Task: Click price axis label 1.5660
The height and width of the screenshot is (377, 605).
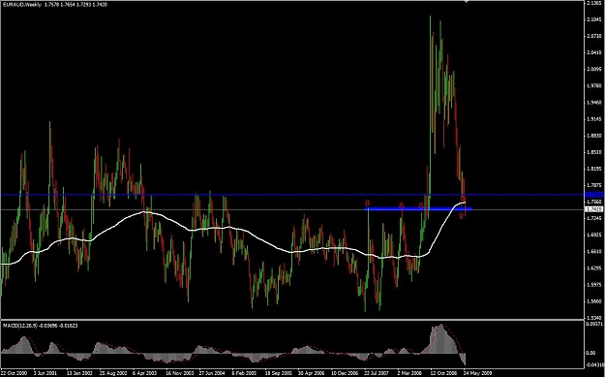Action: click(593, 301)
